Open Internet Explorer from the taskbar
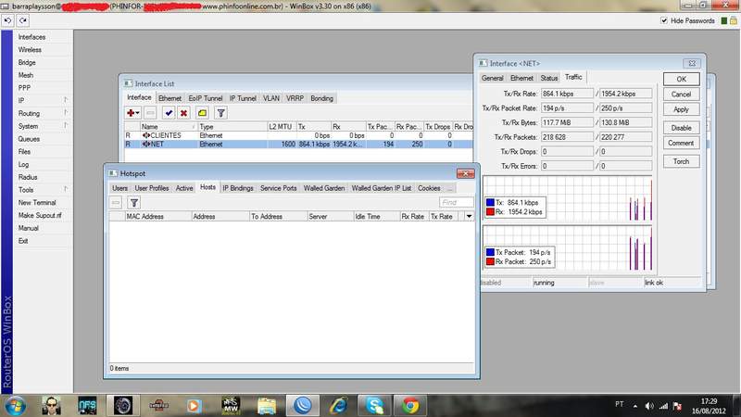This screenshot has width=741, height=417. [x=339, y=406]
